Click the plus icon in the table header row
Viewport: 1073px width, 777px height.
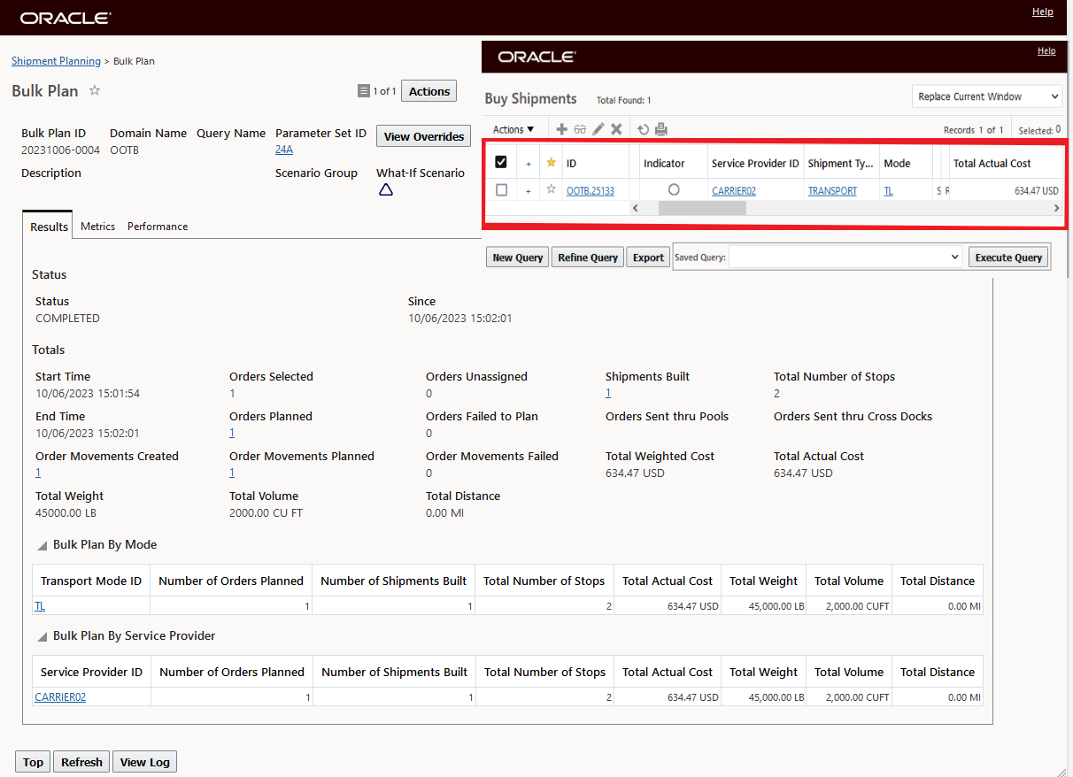[x=529, y=164]
